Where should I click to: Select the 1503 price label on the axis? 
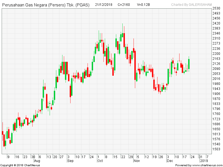click(216, 149)
